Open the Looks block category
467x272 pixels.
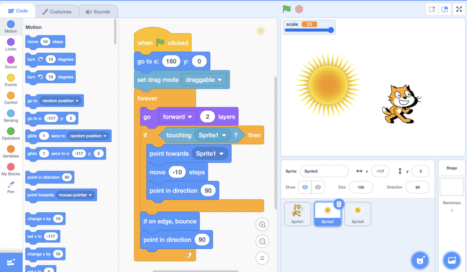(11, 45)
